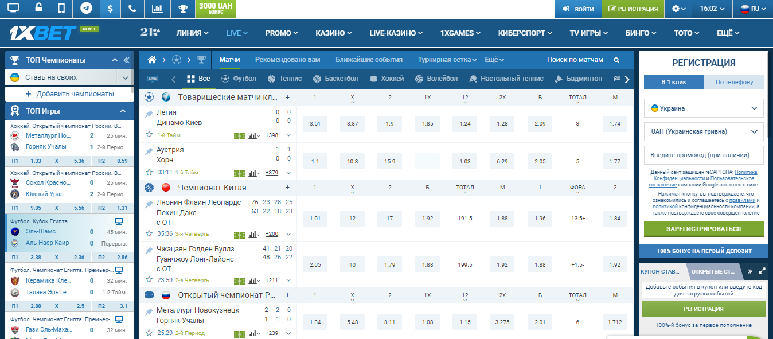Click the green ЗАРЕГИСТРИРОВАТЬСЯ button
The image size is (773, 339).
(x=704, y=229)
